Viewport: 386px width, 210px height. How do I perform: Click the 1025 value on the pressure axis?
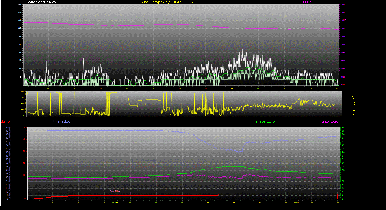[x=343, y=5]
